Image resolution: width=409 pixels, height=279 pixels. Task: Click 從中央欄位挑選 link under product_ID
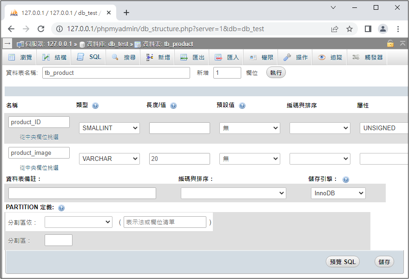point(39,137)
